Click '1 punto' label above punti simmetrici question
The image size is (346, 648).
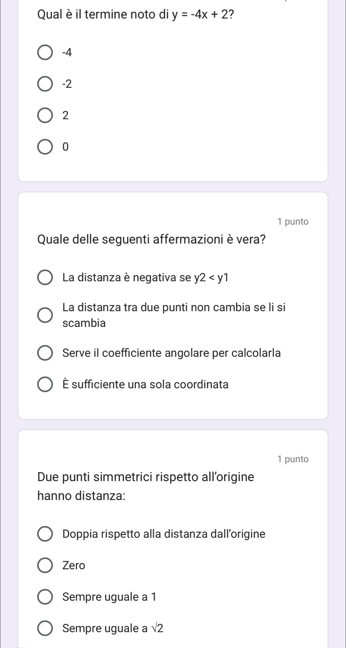[293, 459]
